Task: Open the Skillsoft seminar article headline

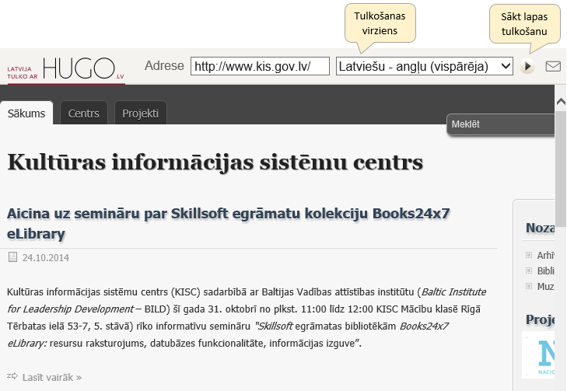Action: point(228,224)
